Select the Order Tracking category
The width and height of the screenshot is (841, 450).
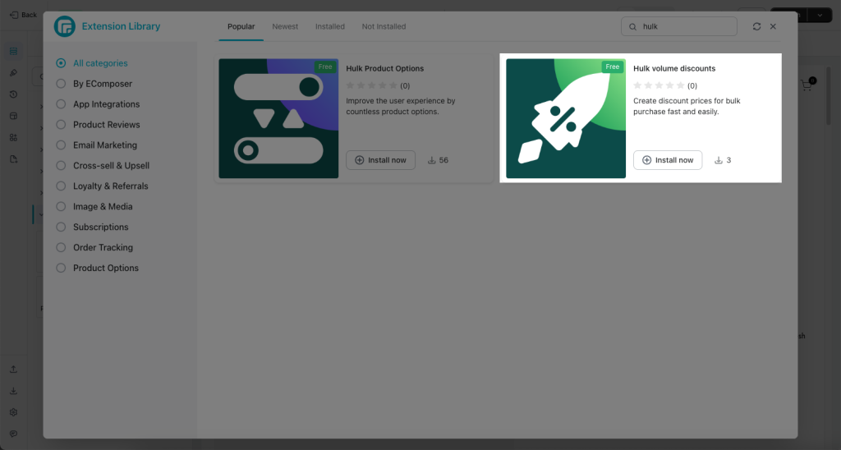point(94,247)
